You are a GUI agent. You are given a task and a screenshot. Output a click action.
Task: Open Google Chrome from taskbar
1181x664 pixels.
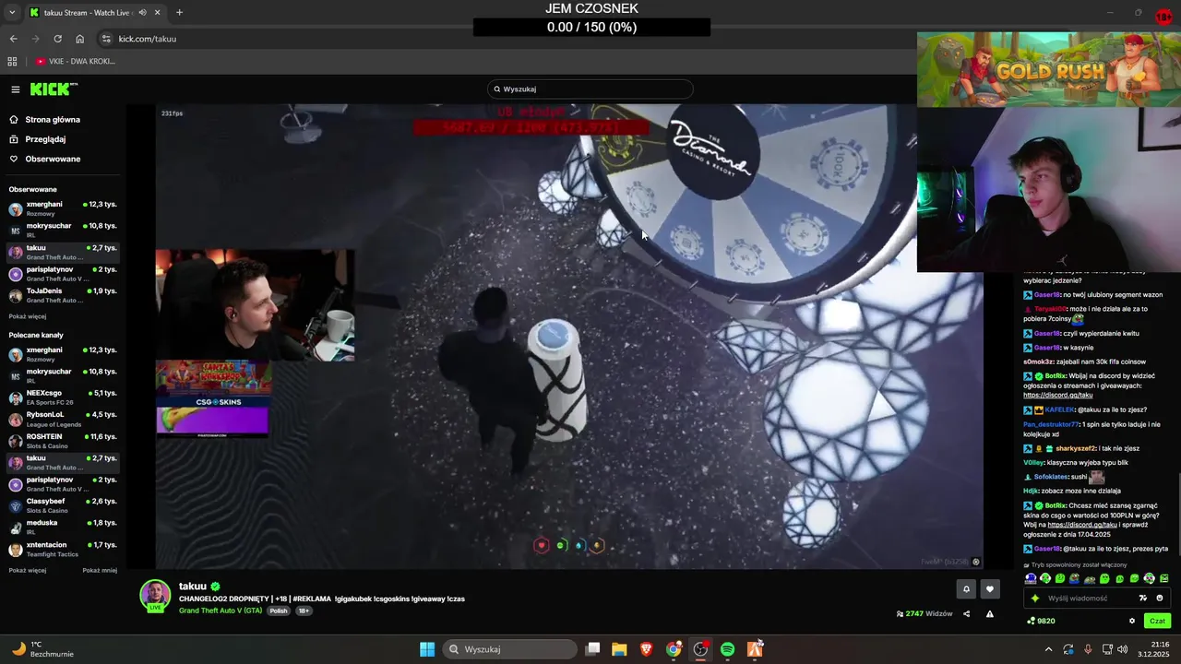click(x=674, y=649)
